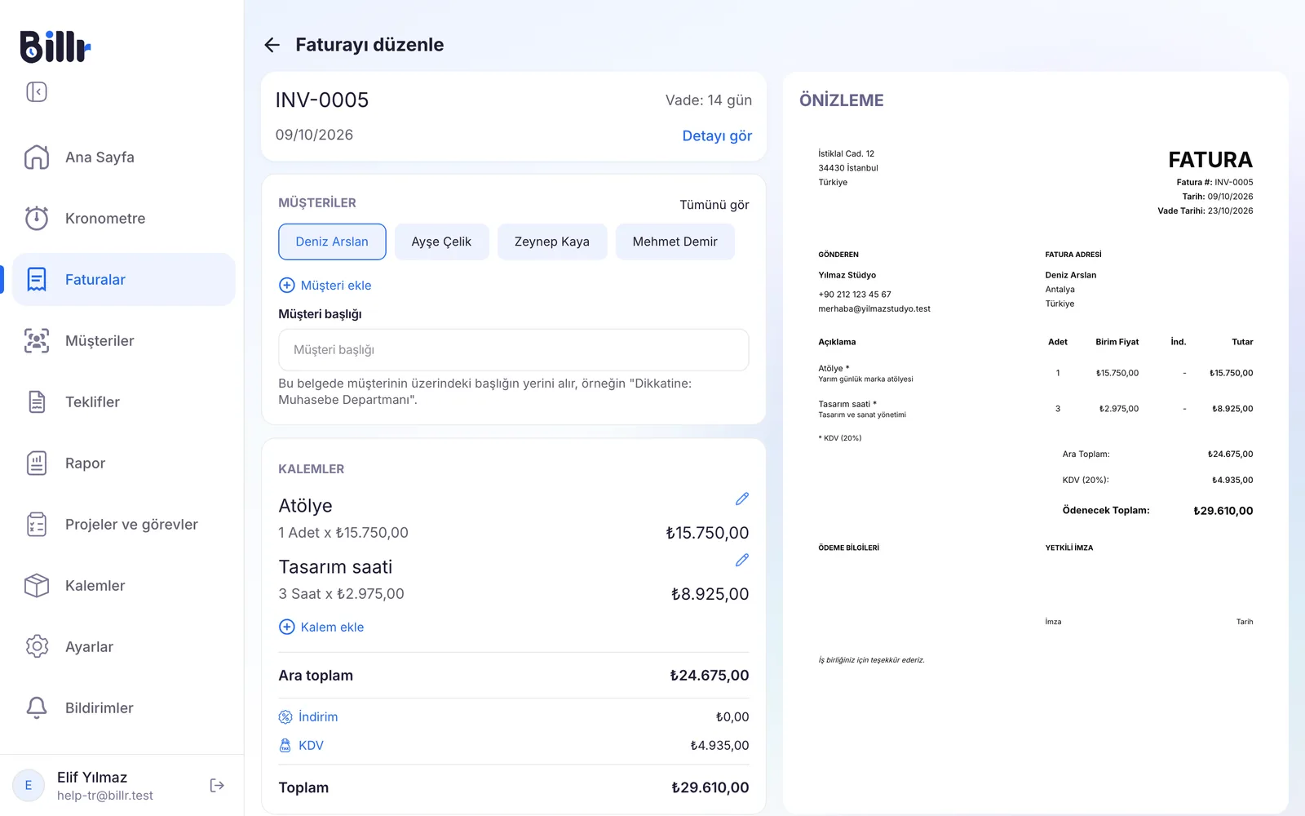The width and height of the screenshot is (1305, 816).
Task: Open the Rapor report icon
Action: point(37,463)
